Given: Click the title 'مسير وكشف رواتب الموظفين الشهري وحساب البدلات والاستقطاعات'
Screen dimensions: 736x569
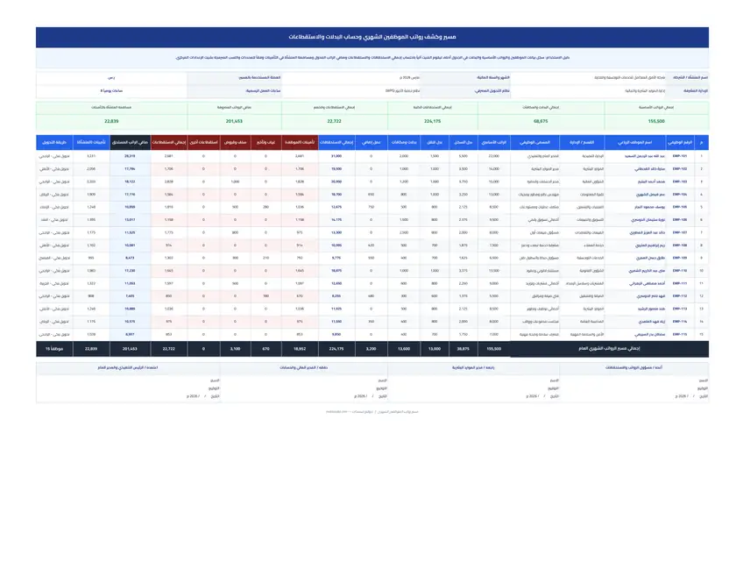Looking at the screenshot, I should click(372, 37).
